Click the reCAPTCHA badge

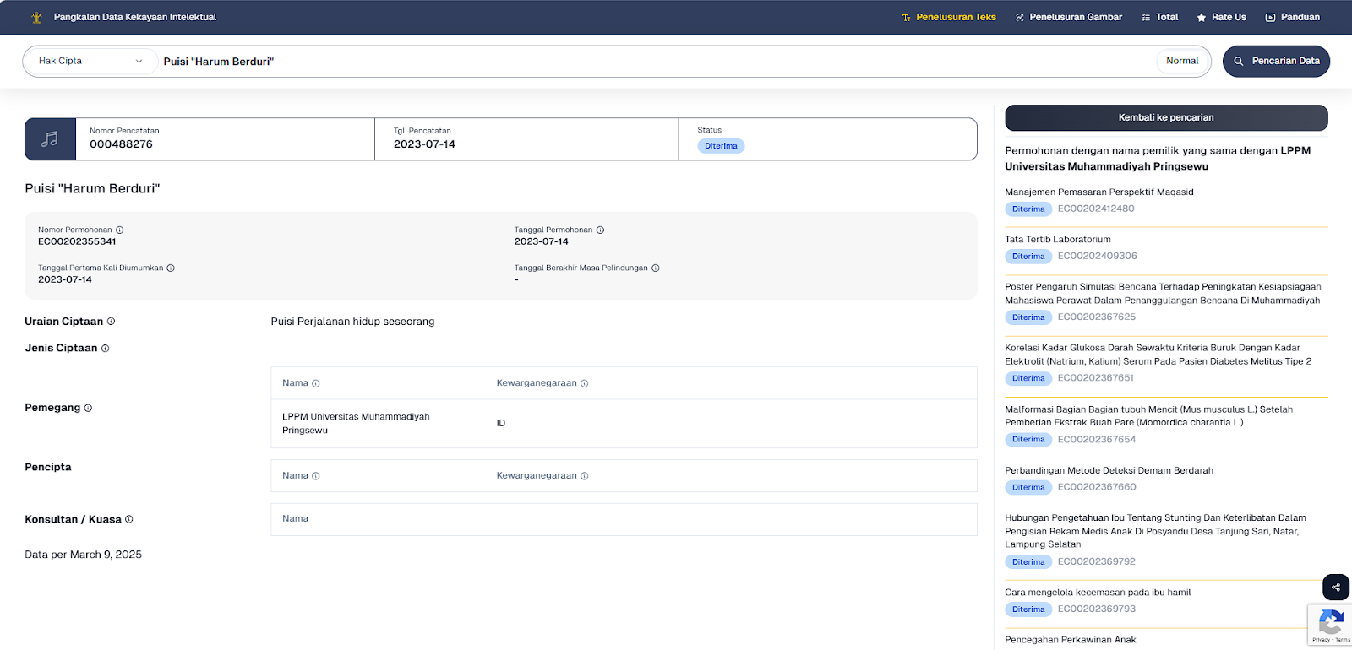(1330, 626)
